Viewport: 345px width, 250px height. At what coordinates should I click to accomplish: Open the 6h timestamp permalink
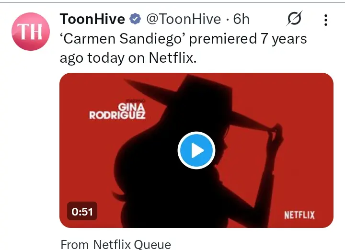pyautogui.click(x=241, y=19)
